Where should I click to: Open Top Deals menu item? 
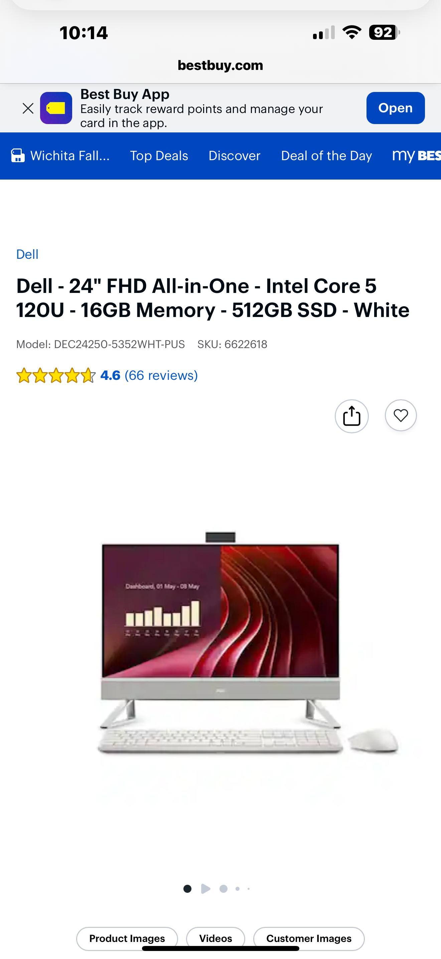pyautogui.click(x=159, y=155)
